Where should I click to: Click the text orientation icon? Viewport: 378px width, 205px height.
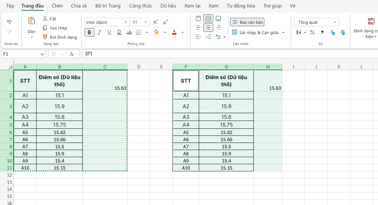(218, 37)
